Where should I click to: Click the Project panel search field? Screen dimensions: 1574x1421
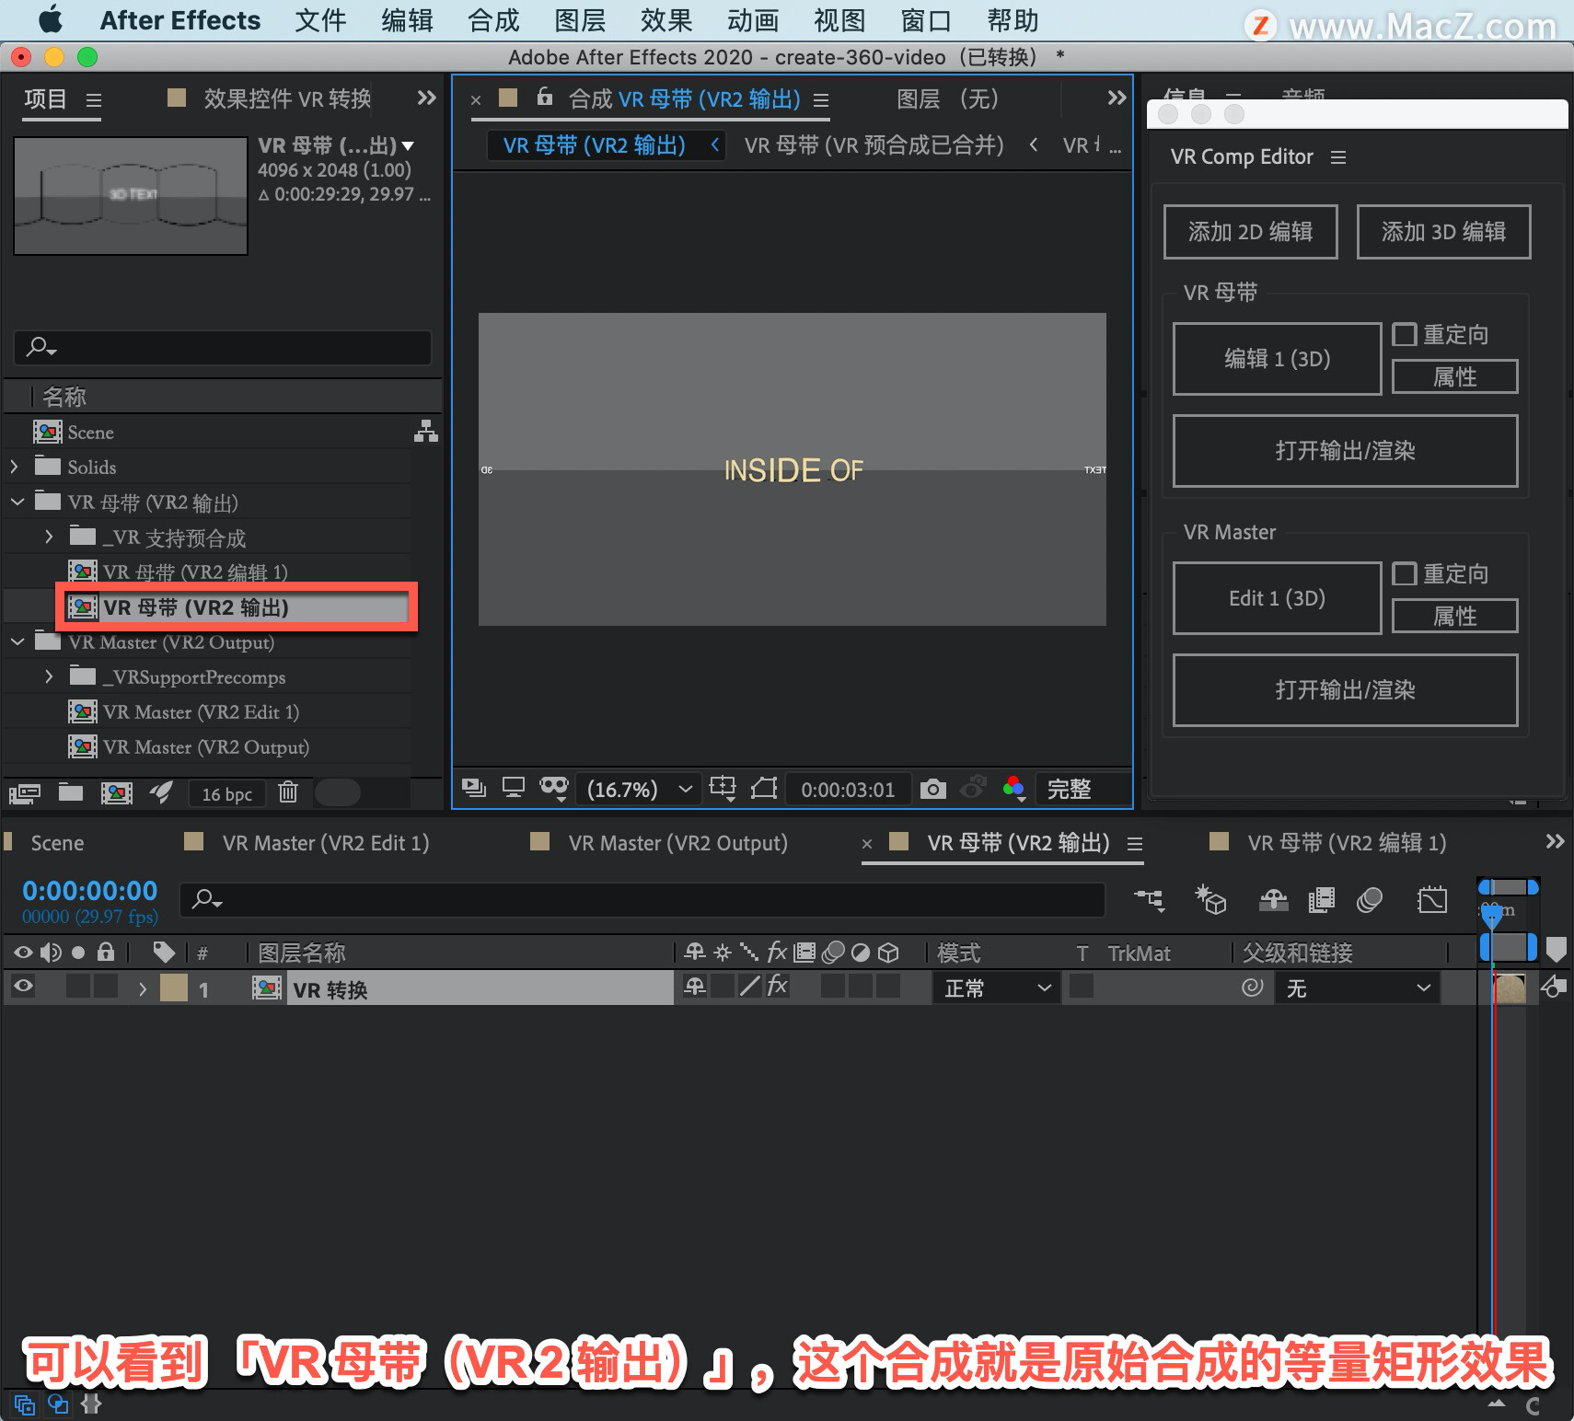coord(223,347)
